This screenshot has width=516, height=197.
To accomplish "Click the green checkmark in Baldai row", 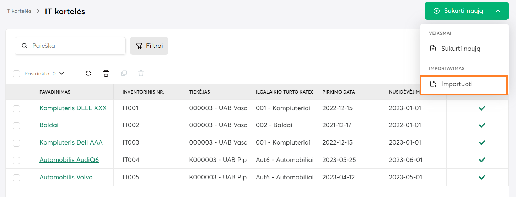I will [482, 125].
